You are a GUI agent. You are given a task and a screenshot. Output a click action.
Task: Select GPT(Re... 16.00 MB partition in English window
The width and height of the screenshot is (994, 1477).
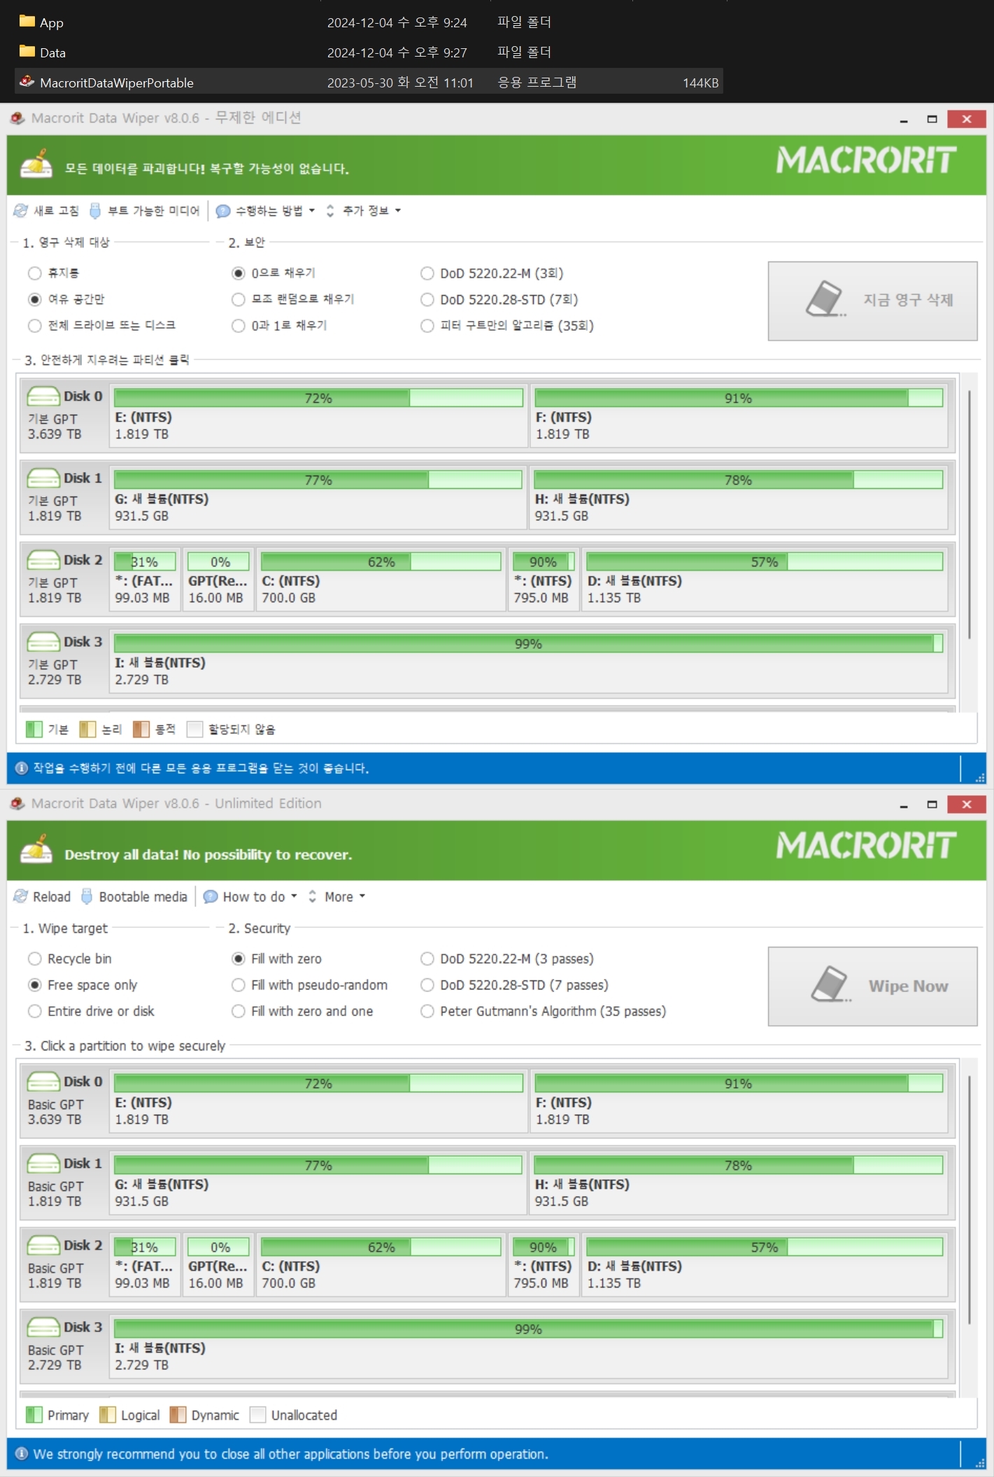tap(218, 1264)
